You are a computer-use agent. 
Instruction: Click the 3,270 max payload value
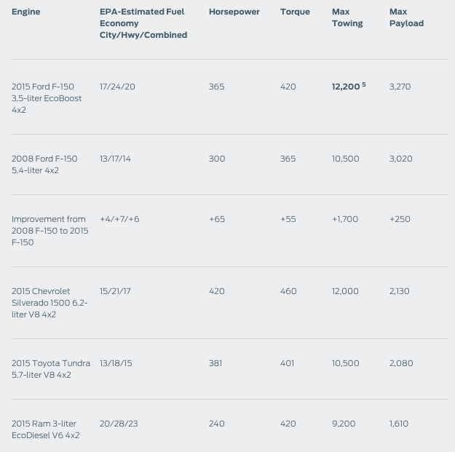click(400, 87)
